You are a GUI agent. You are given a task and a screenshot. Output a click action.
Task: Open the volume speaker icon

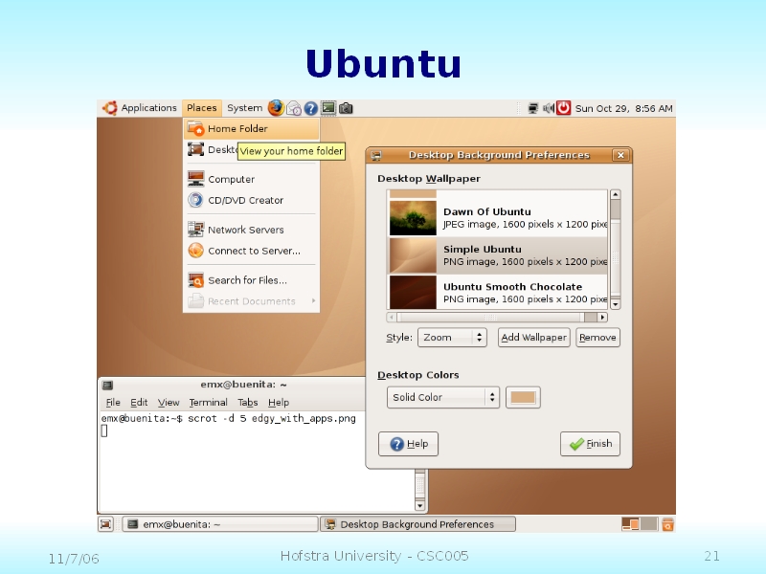(549, 108)
